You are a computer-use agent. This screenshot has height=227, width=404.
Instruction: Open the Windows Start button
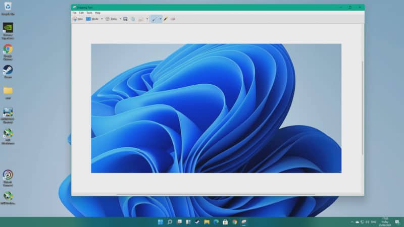[160, 222]
